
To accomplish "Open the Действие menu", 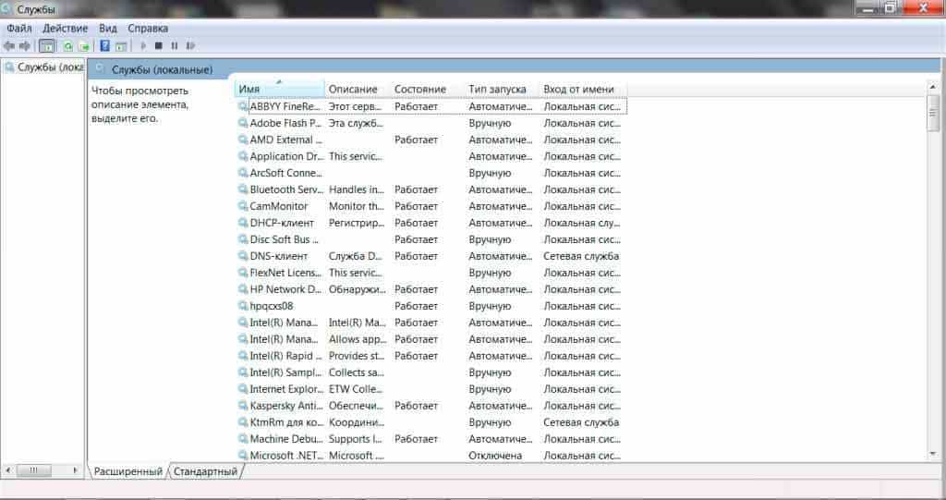I will [65, 29].
